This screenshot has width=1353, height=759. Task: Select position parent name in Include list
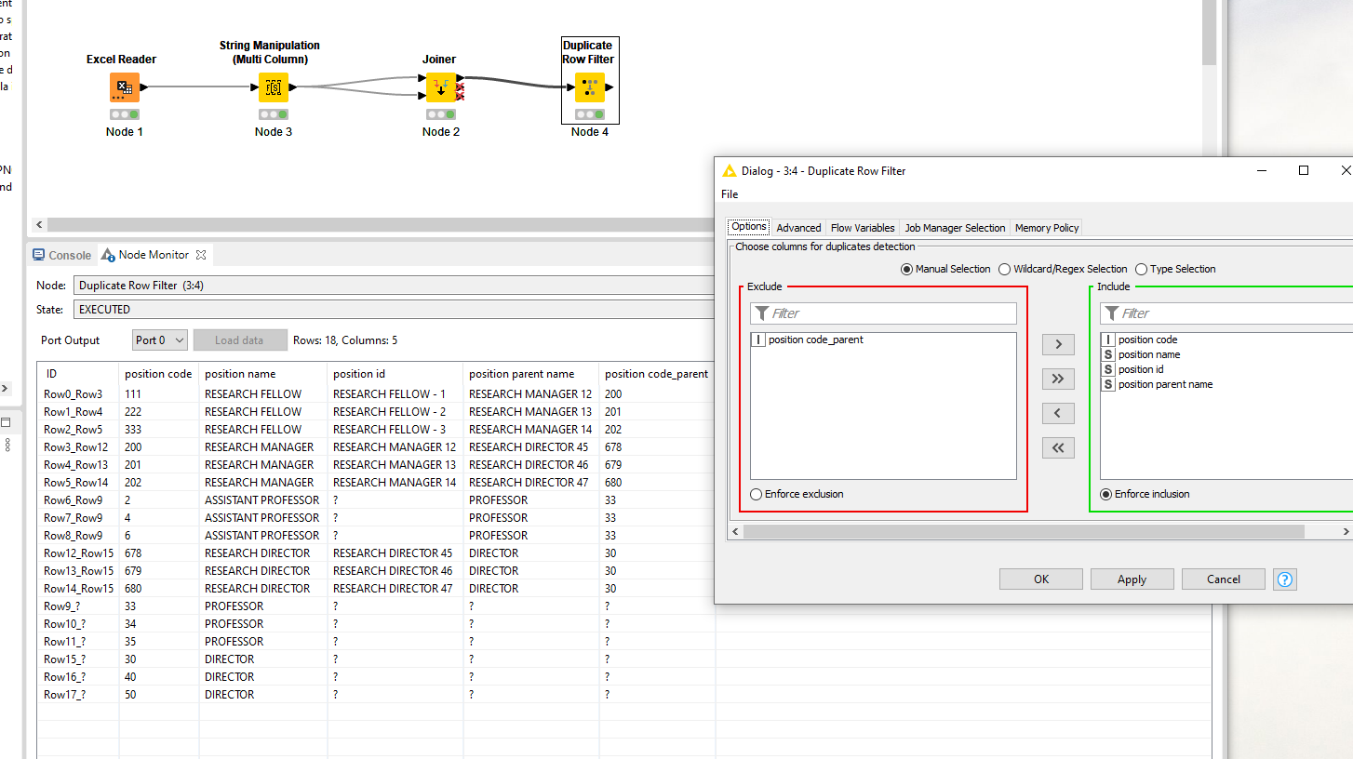pyautogui.click(x=1165, y=384)
